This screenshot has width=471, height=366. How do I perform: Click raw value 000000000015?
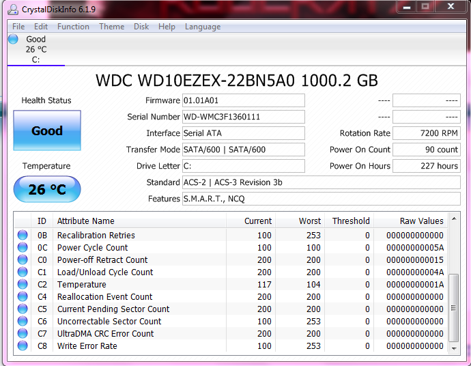pyautogui.click(x=415, y=259)
